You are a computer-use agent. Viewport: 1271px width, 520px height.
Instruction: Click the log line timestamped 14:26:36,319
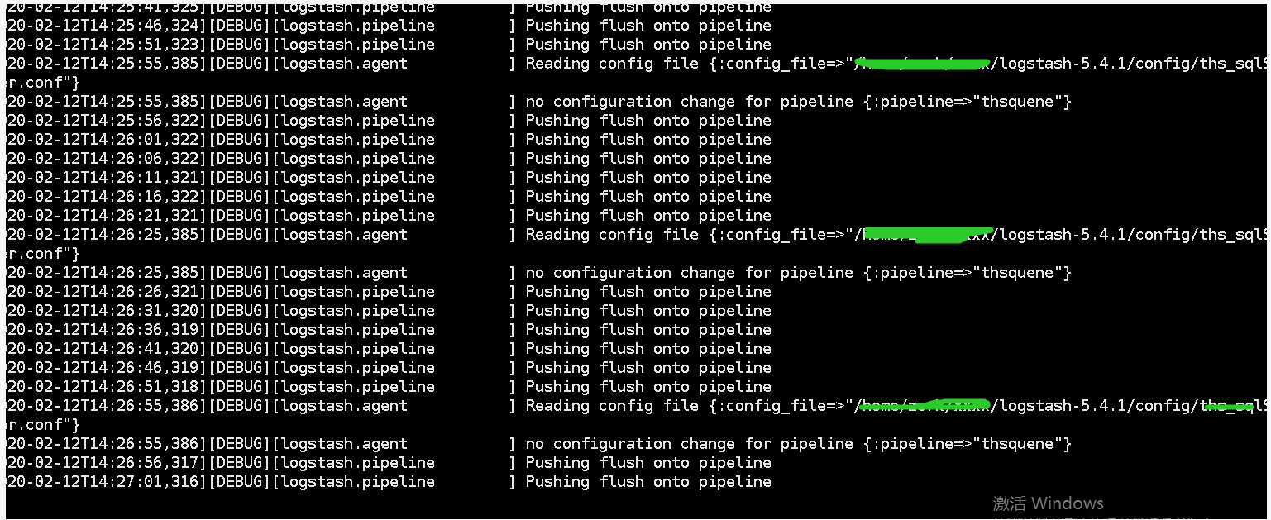coord(389,330)
